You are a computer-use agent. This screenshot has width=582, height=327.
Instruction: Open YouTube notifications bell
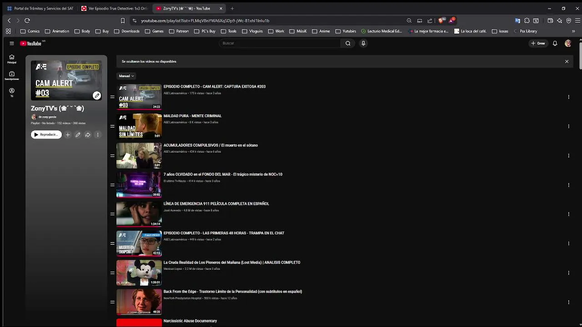point(555,43)
